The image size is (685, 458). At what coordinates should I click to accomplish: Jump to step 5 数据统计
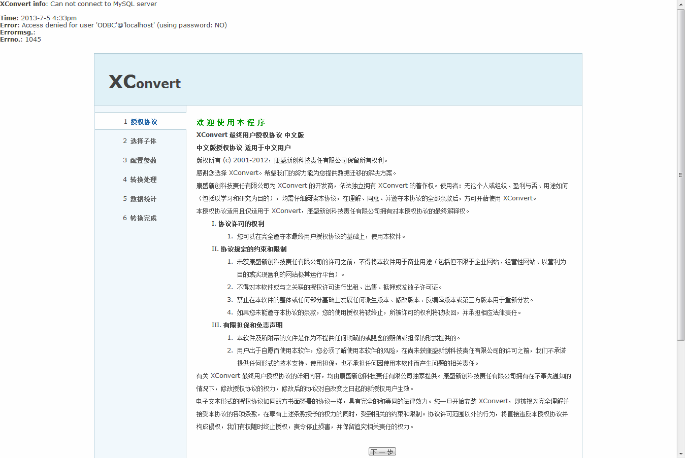(x=140, y=199)
